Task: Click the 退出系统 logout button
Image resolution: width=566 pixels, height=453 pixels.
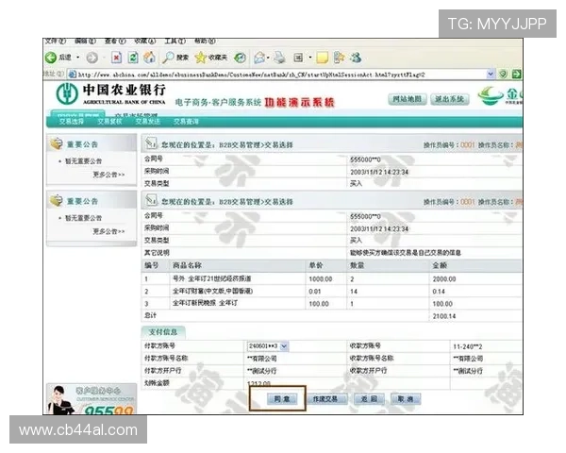Action: (450, 99)
